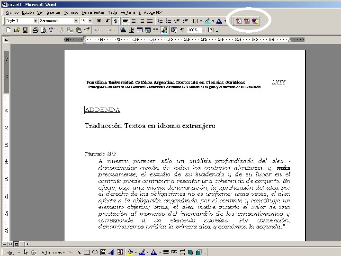Screen dimensions: 341x256
Task: Click the Cut scissors icon
Action: [62, 30]
